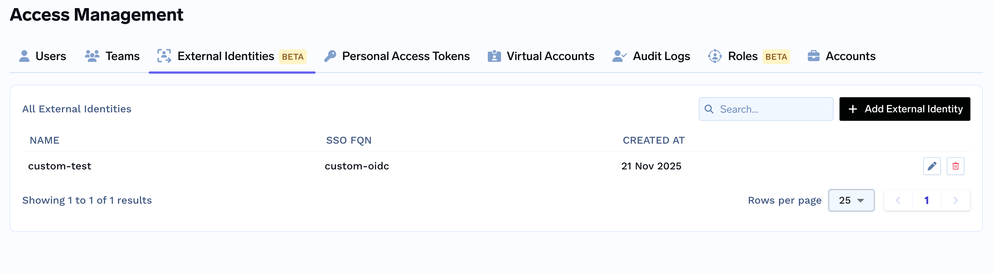Click the magnifying glass in the search field

709,109
